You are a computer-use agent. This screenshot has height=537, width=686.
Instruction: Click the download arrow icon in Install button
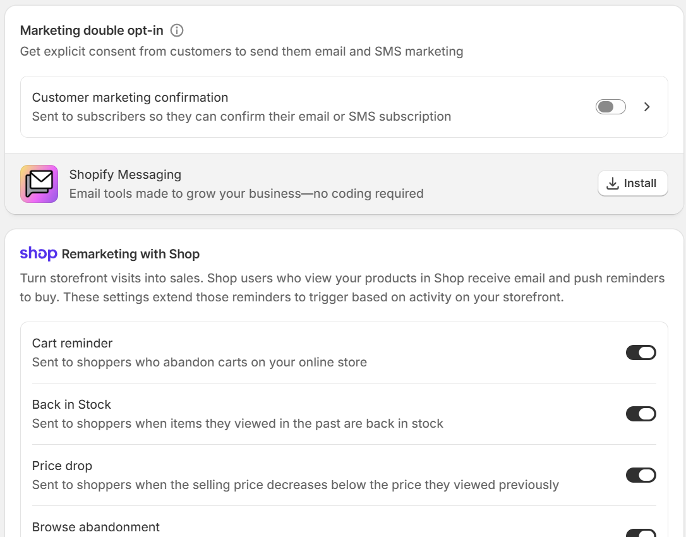pyautogui.click(x=613, y=183)
